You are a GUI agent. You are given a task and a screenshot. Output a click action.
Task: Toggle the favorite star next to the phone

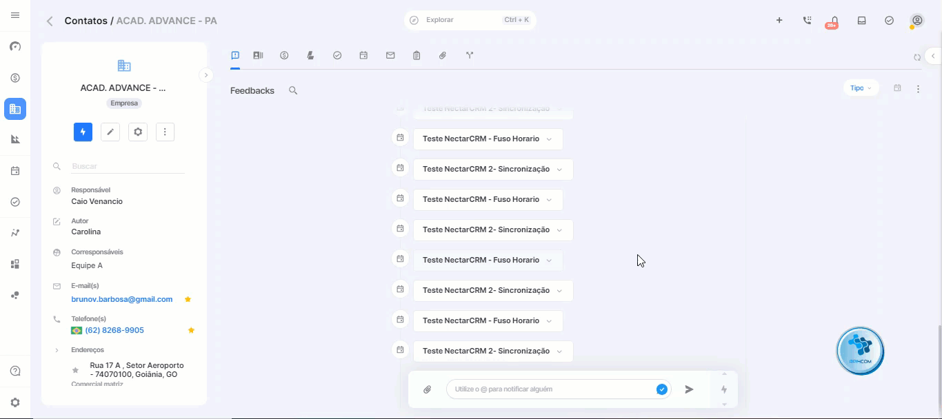click(191, 331)
